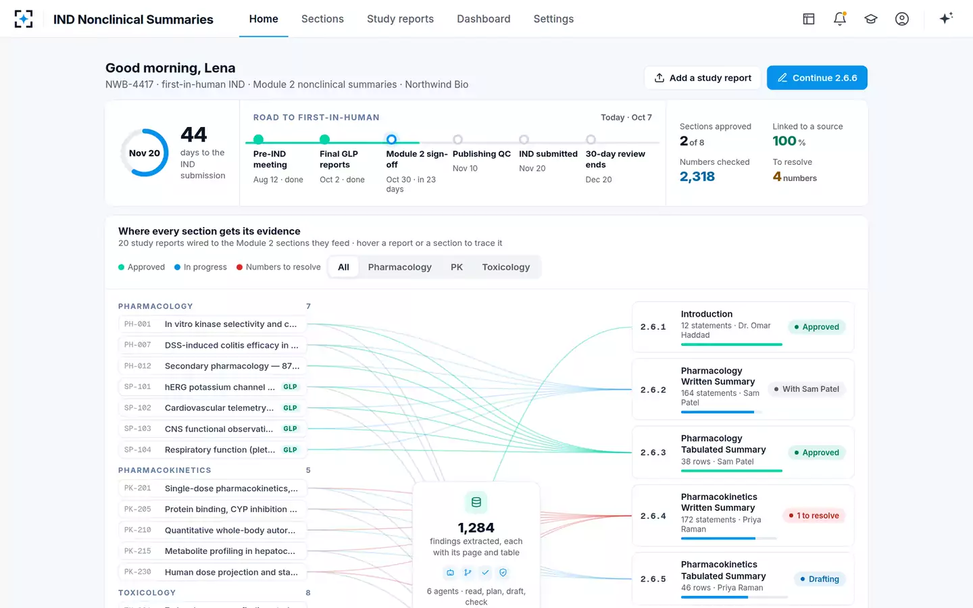Click Add a study report button
This screenshot has width=973, height=608.
(703, 78)
